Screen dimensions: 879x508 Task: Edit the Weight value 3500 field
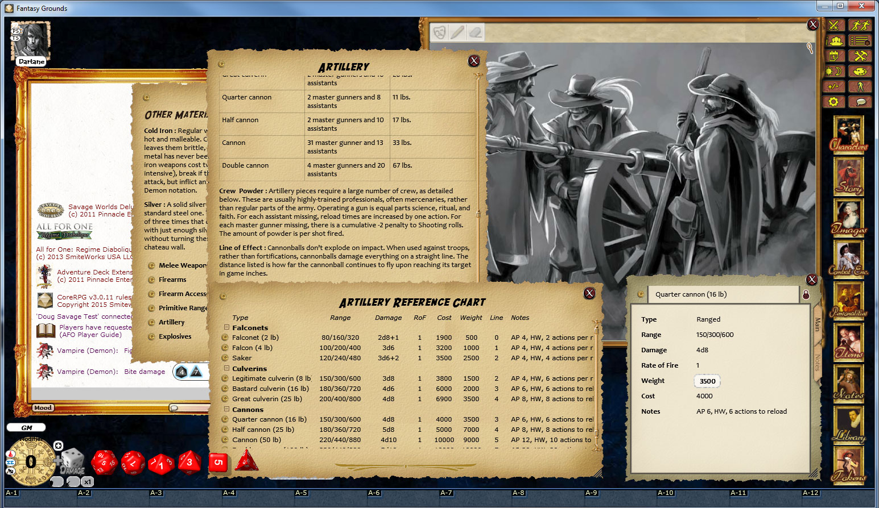[x=707, y=381]
